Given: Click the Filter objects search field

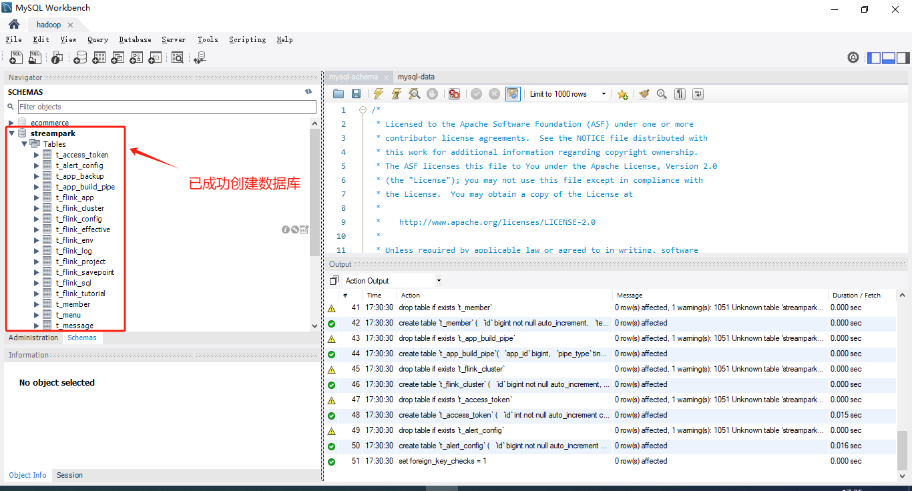Looking at the screenshot, I should point(166,107).
